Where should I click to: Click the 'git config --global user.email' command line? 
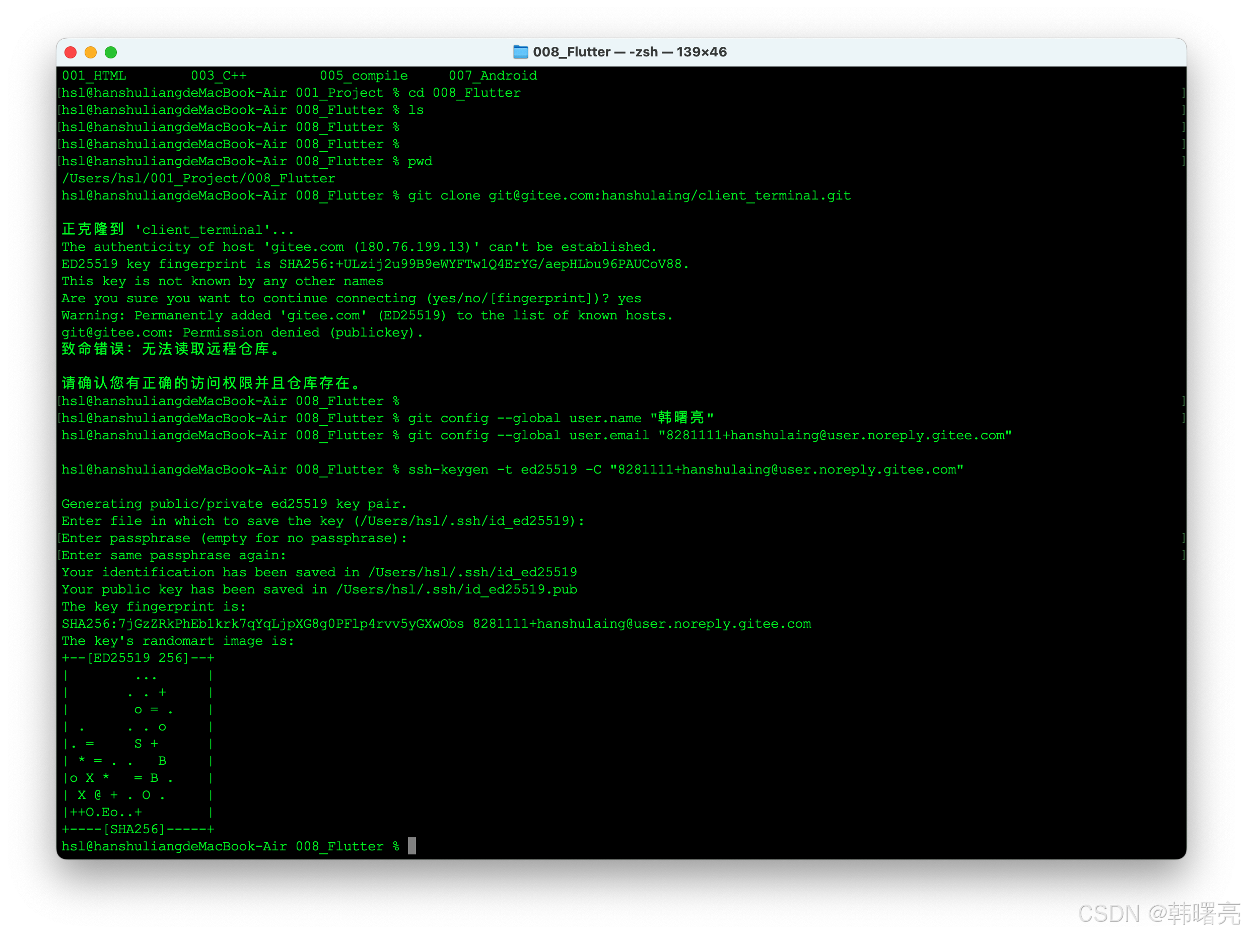pos(537,436)
